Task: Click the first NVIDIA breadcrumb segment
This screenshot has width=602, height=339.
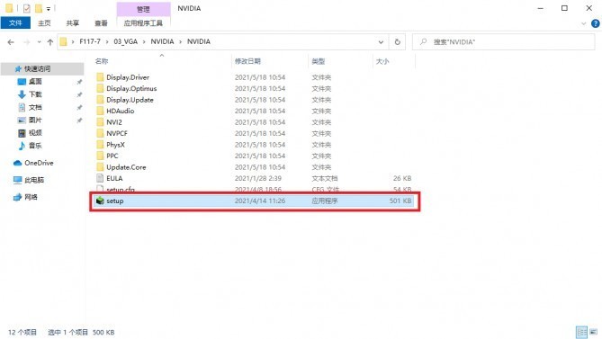Action: [x=162, y=41]
